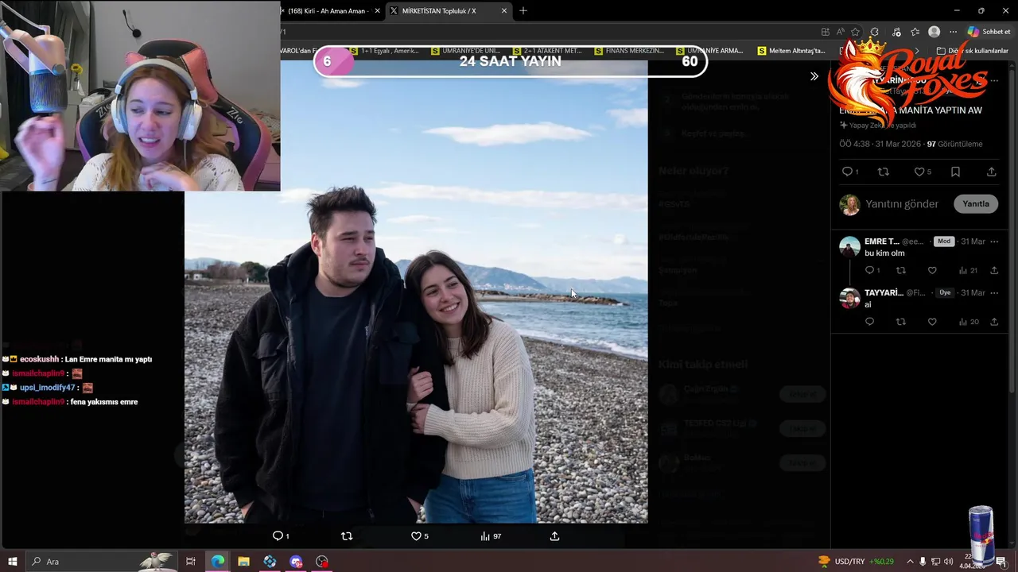The width and height of the screenshot is (1018, 572).
Task: Show more bookmarks overflow chevron
Action: pyautogui.click(x=917, y=51)
